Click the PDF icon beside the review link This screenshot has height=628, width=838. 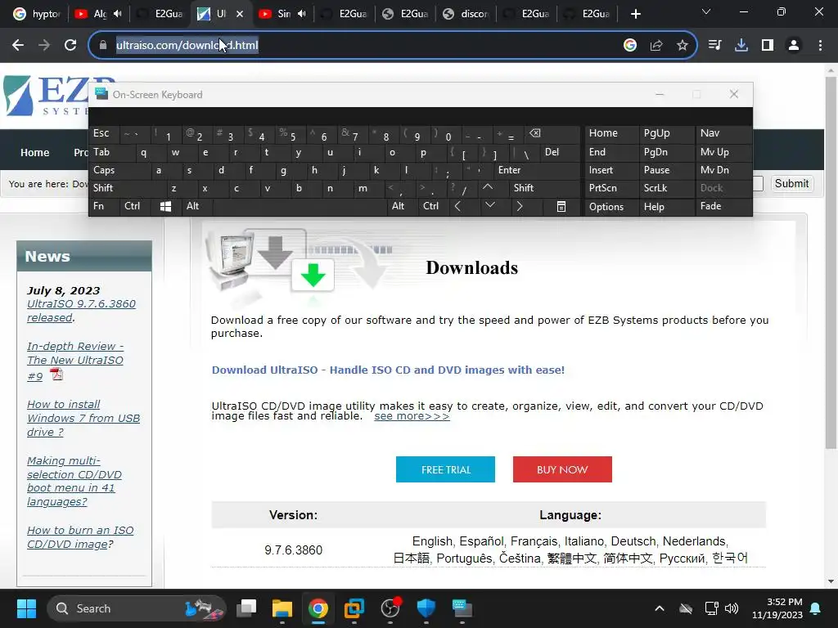[56, 375]
